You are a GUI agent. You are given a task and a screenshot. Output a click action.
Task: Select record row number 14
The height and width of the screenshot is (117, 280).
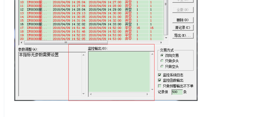click(x=91, y=17)
